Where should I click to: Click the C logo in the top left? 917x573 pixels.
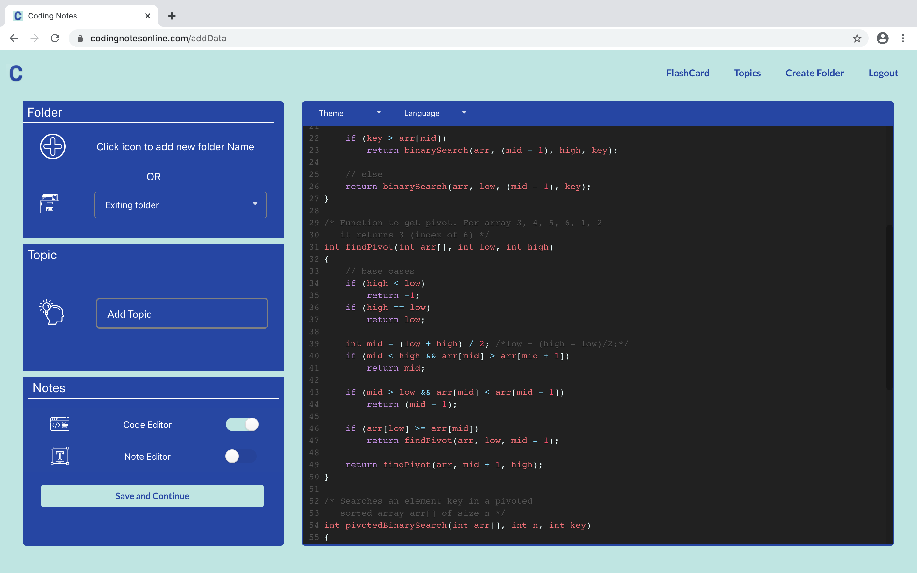tap(16, 74)
